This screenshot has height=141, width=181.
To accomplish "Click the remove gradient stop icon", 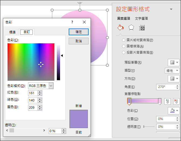I will tap(176, 101).
